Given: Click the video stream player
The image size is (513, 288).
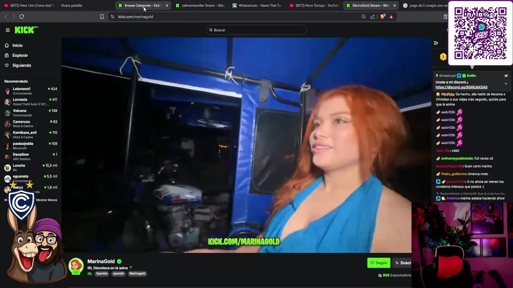Looking at the screenshot, I should (x=246, y=145).
